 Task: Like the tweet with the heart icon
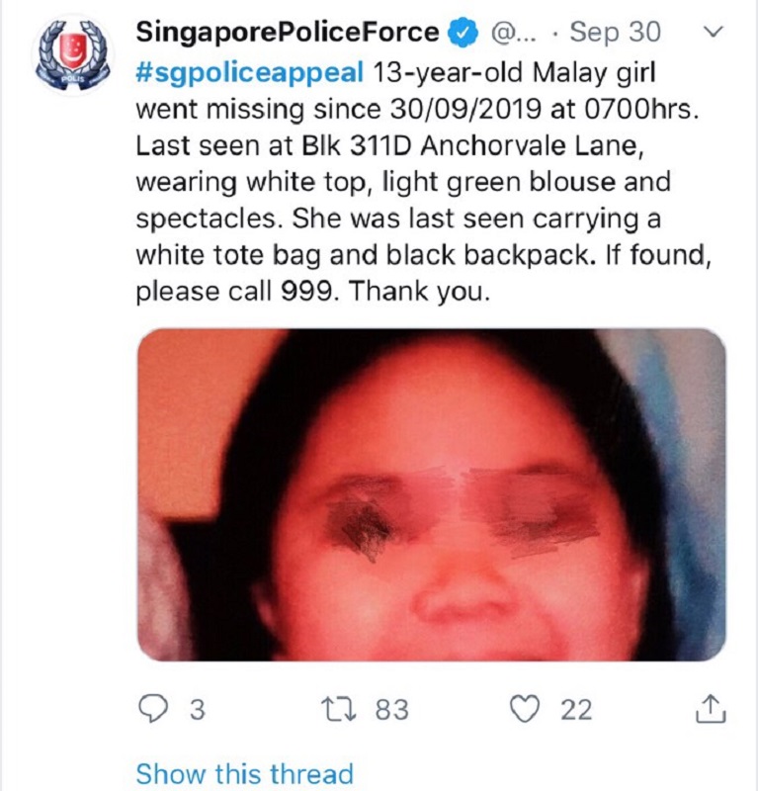point(526,709)
